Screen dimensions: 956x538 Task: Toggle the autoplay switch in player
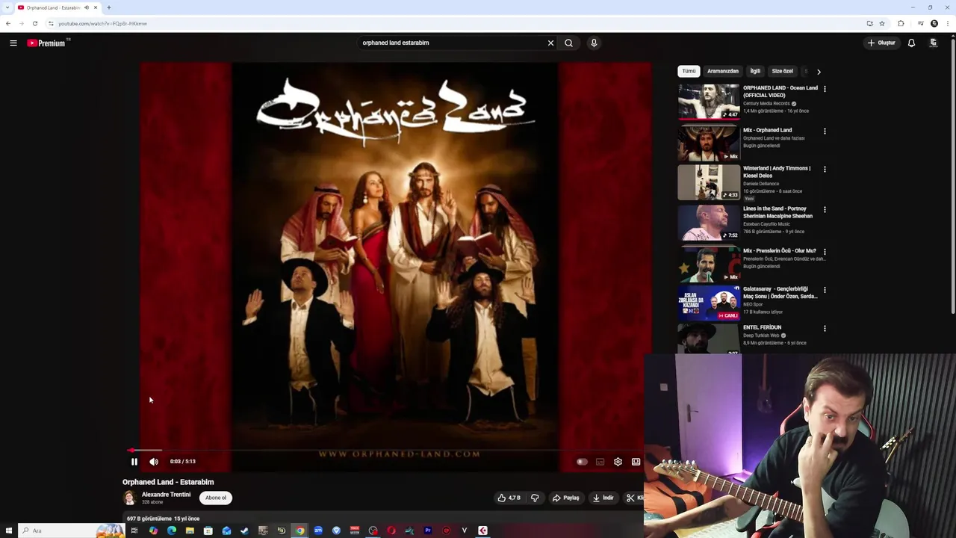pos(582,462)
